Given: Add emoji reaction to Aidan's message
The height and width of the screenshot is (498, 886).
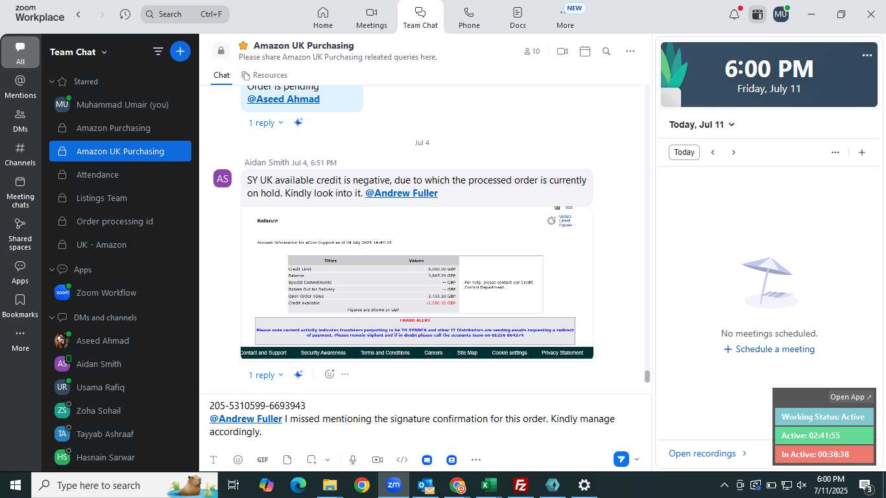Looking at the screenshot, I should click(329, 374).
